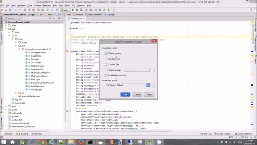Click the Cut scissors icon
Screen dimensions: 257x145
25,10
